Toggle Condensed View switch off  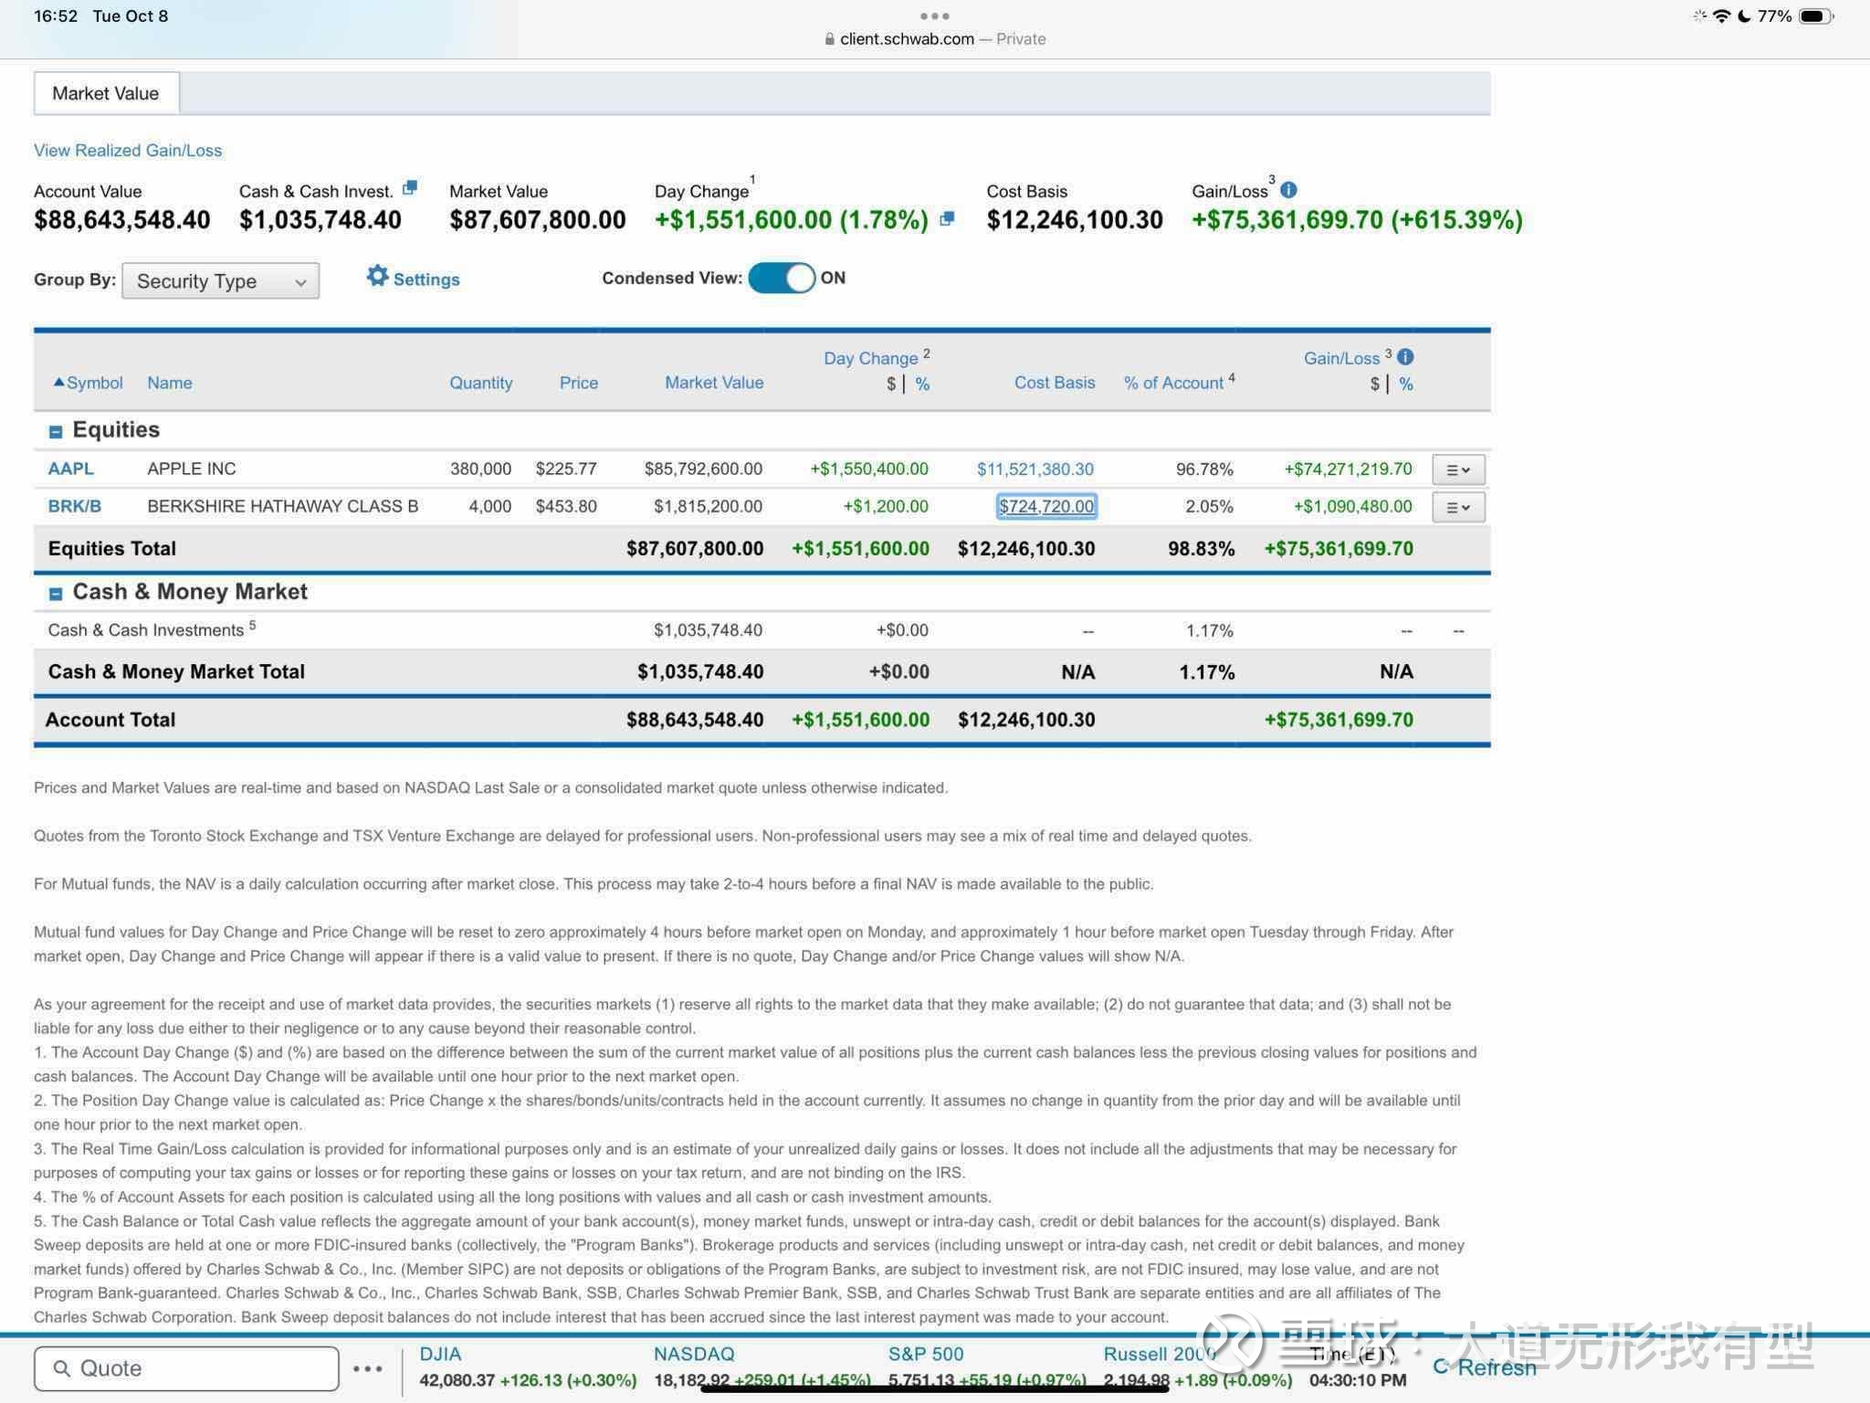(782, 278)
